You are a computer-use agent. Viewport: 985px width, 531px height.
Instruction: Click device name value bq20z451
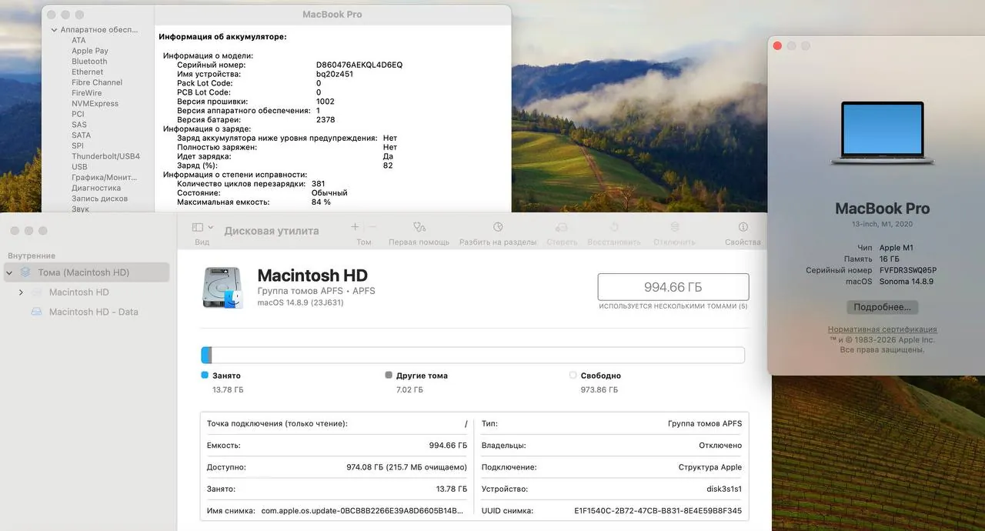[x=335, y=74]
